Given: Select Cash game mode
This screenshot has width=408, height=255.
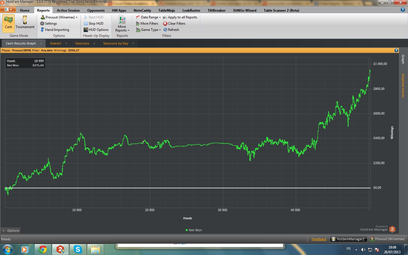Looking at the screenshot, I should pyautogui.click(x=8, y=23).
